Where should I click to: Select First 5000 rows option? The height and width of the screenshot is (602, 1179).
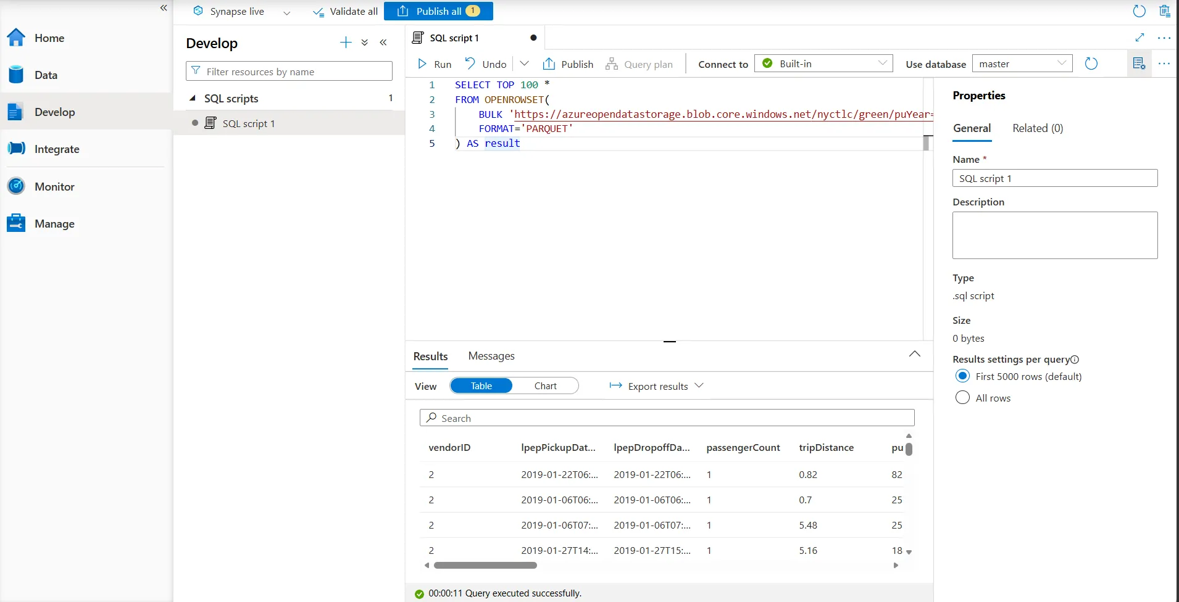click(x=962, y=376)
